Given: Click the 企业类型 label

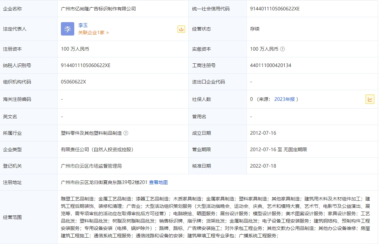Looking at the screenshot, I should click(12, 149).
